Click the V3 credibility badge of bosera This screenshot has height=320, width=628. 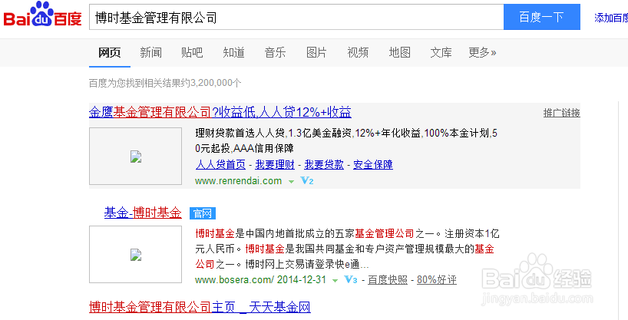coord(351,279)
